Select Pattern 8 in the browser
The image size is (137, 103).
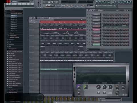[14, 31]
